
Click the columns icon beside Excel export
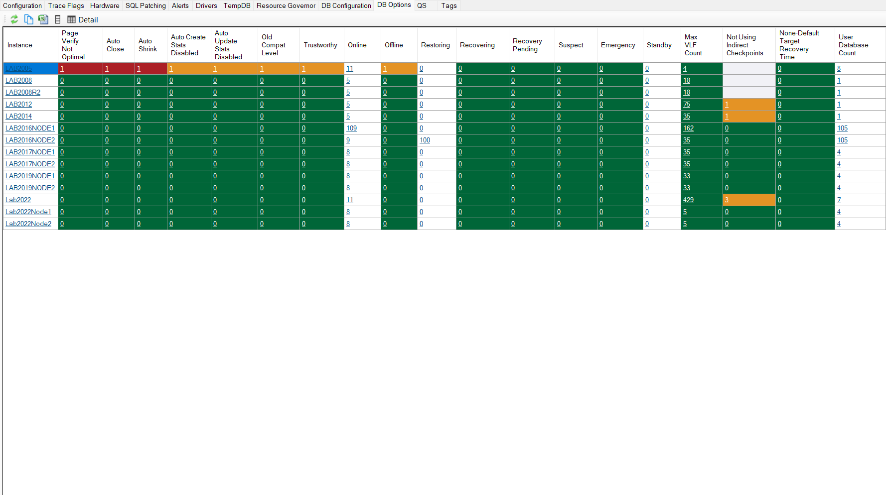click(x=58, y=19)
